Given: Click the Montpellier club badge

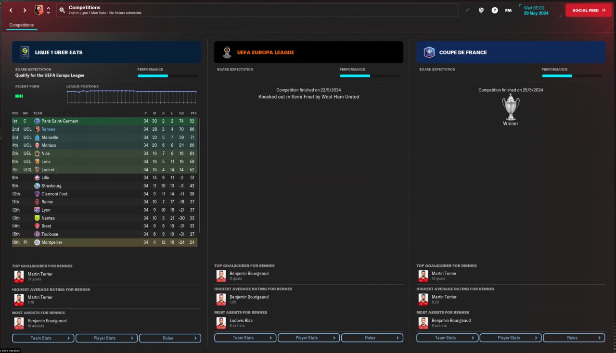Looking at the screenshot, I should click(x=37, y=242).
